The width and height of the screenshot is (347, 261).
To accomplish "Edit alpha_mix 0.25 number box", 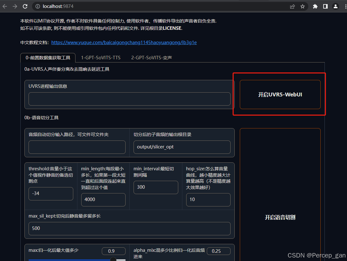I will [219, 251].
